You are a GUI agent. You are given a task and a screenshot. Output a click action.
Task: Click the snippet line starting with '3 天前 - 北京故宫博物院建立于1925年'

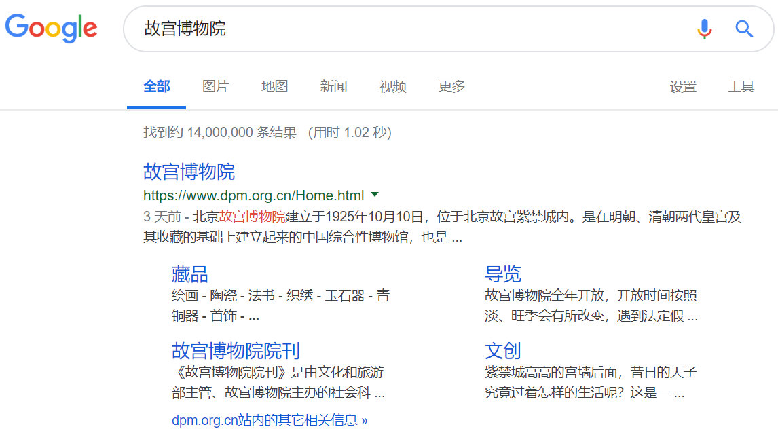(x=442, y=217)
